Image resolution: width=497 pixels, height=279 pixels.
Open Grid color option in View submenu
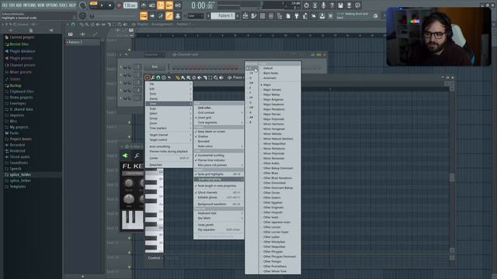tap(219, 108)
